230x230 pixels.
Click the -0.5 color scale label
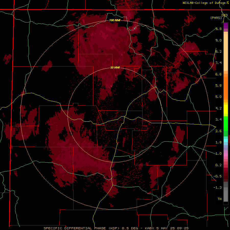click(217, 176)
